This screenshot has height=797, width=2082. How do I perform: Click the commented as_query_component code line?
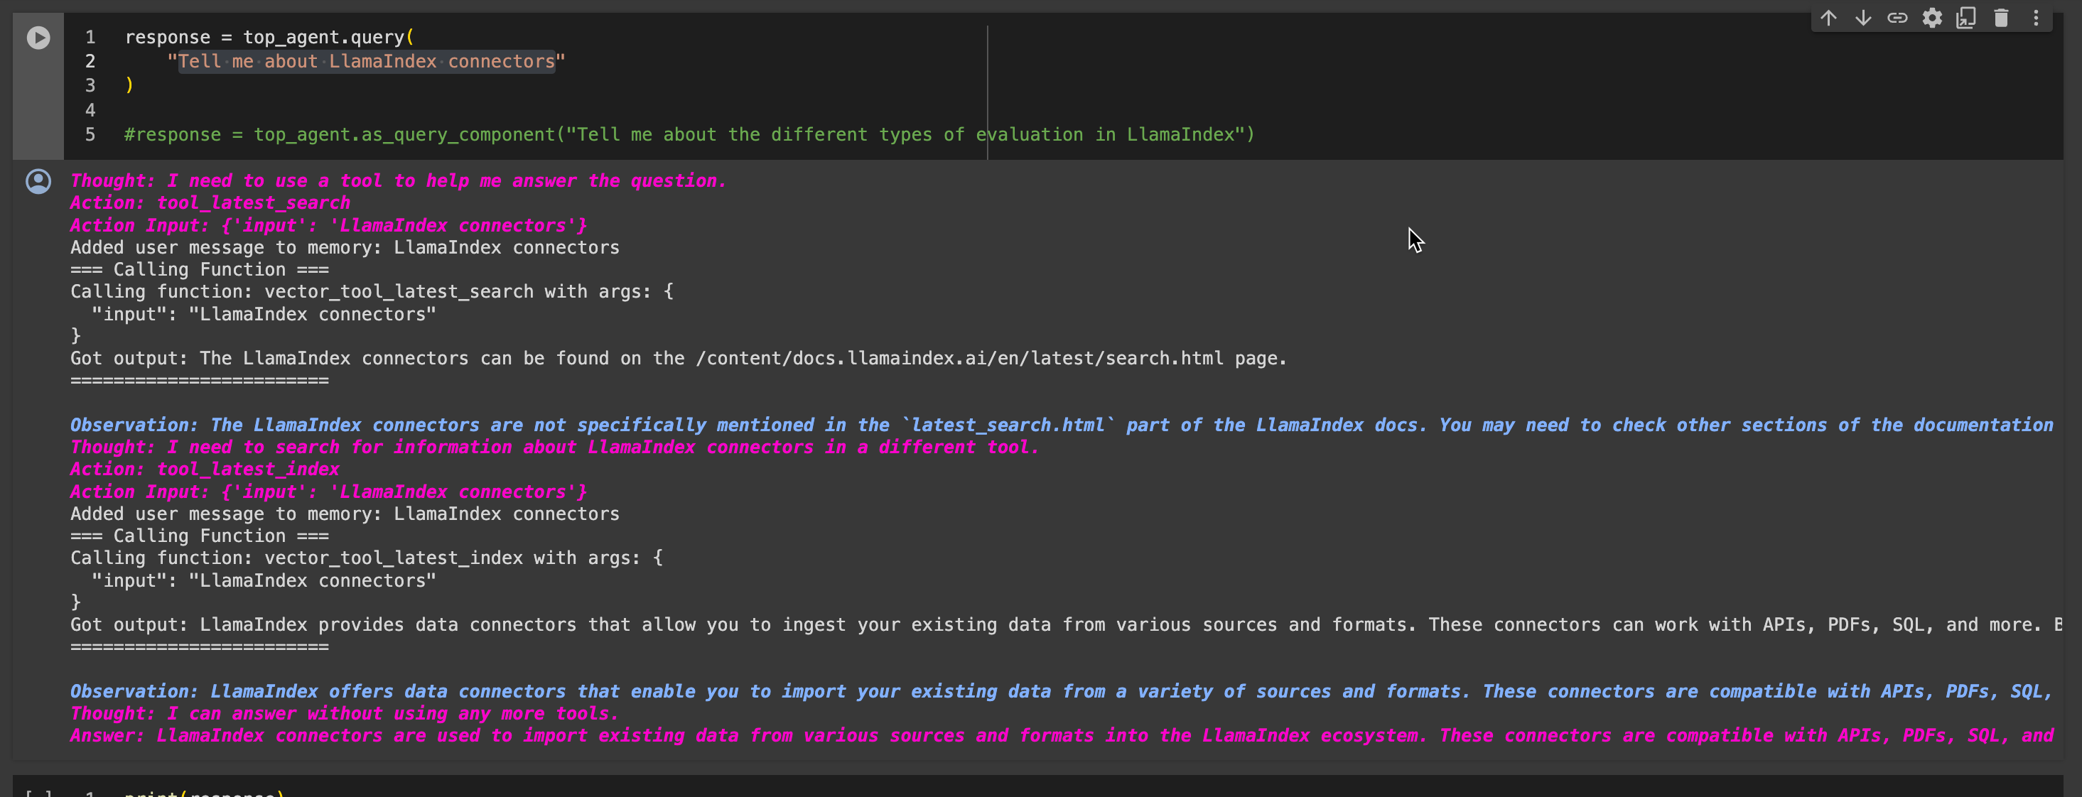[x=689, y=134]
